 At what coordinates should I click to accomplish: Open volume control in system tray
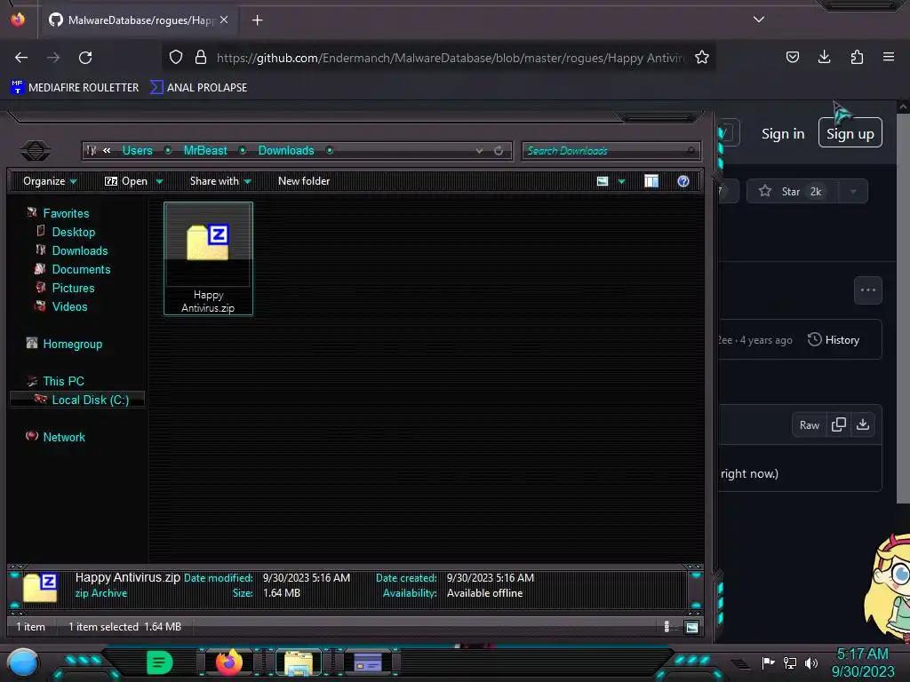(x=811, y=662)
